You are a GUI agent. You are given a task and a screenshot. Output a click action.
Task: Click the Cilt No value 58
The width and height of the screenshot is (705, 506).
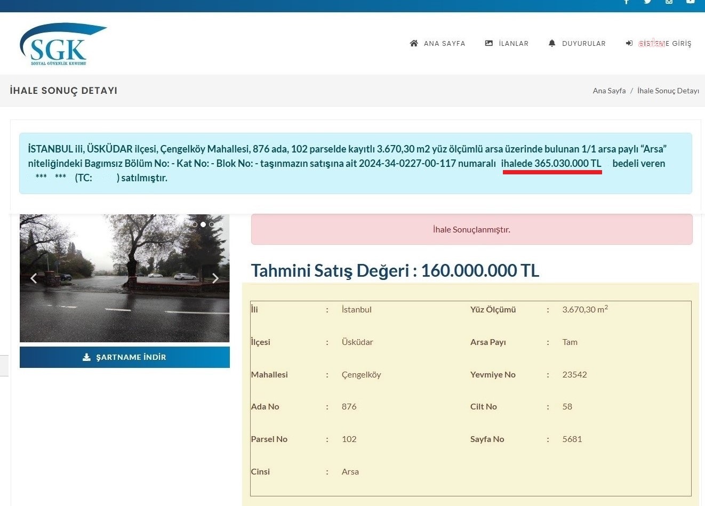click(567, 407)
